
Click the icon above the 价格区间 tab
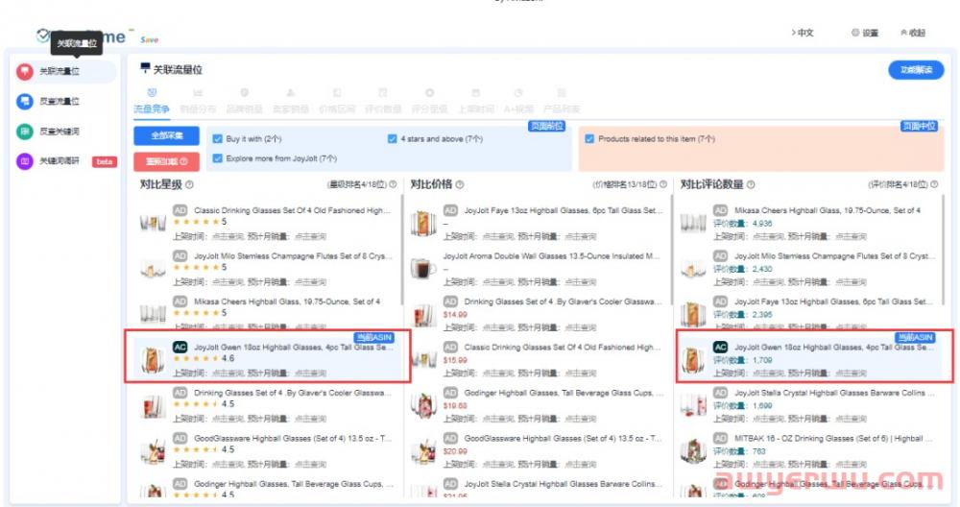coord(337,92)
